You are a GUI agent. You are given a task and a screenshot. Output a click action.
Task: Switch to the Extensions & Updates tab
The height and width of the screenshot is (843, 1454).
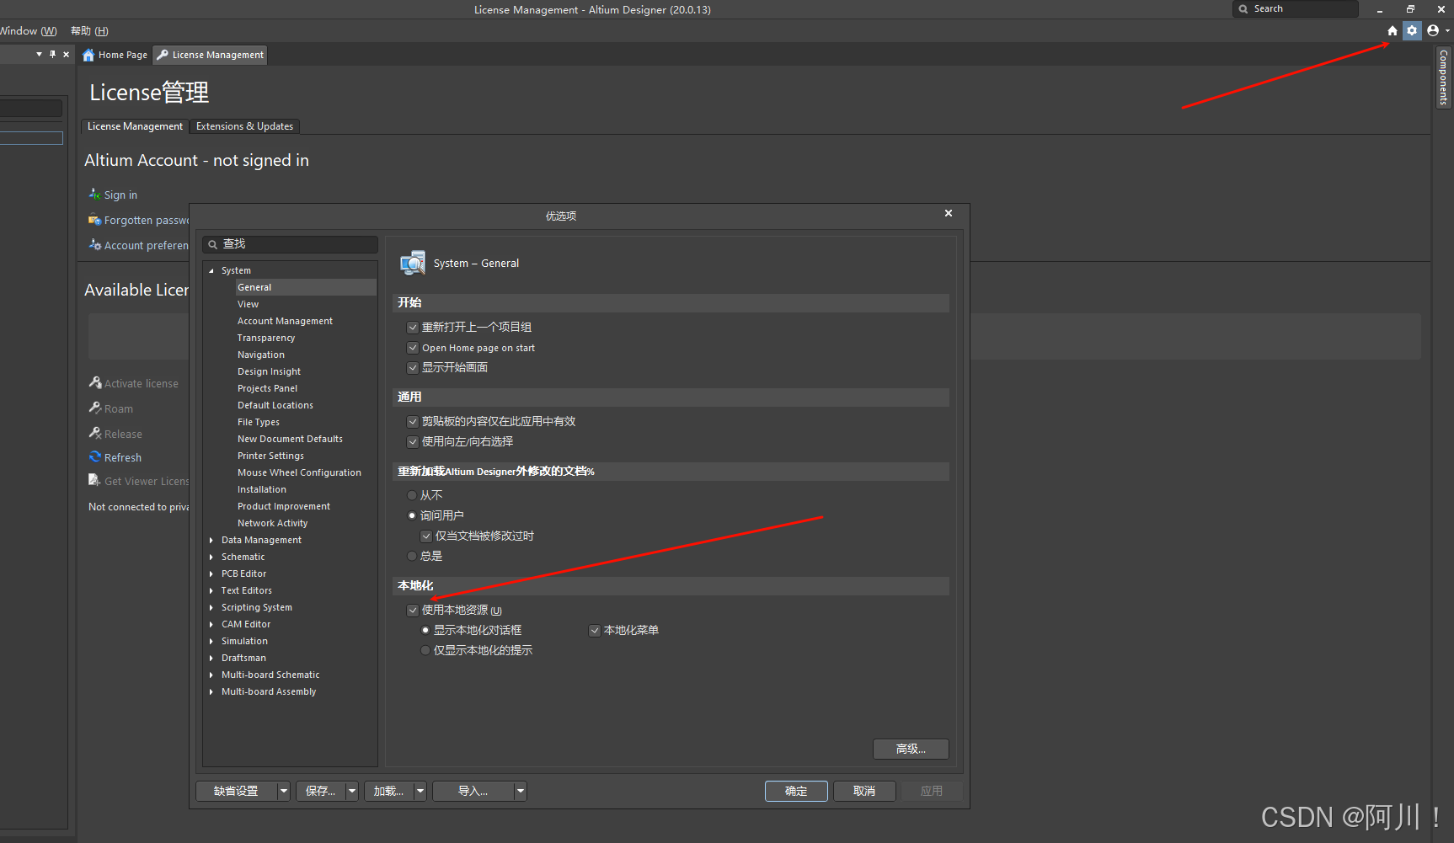coord(244,126)
